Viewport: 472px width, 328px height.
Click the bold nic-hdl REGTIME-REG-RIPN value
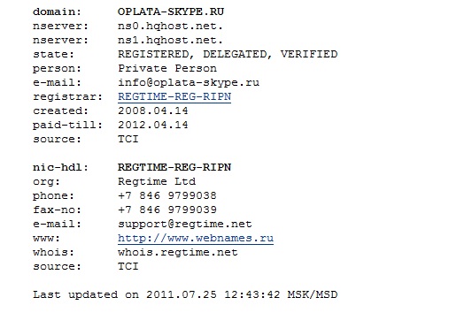click(x=174, y=167)
